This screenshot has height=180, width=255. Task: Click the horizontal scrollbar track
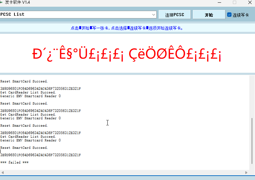pos(124,173)
